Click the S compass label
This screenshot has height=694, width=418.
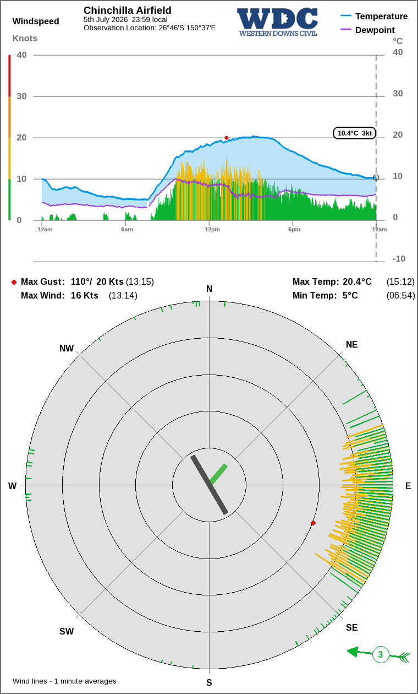[x=209, y=682]
